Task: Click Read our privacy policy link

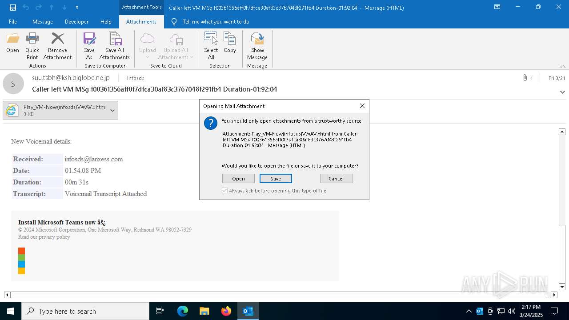Action: (44, 237)
